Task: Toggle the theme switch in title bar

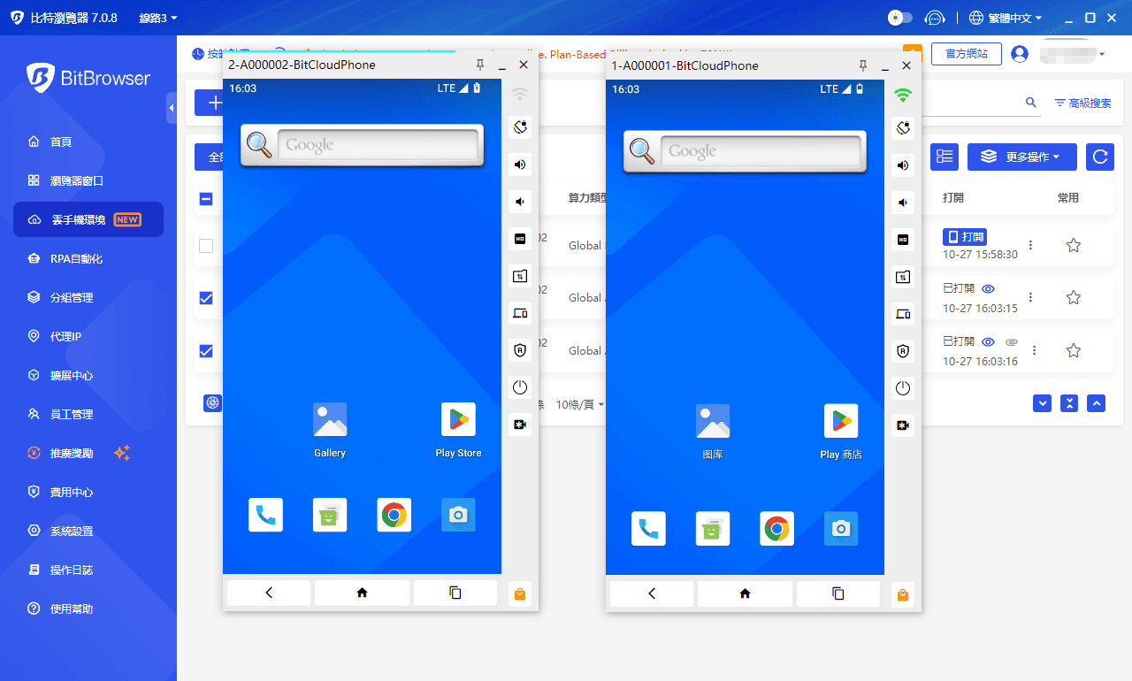Action: [899, 18]
